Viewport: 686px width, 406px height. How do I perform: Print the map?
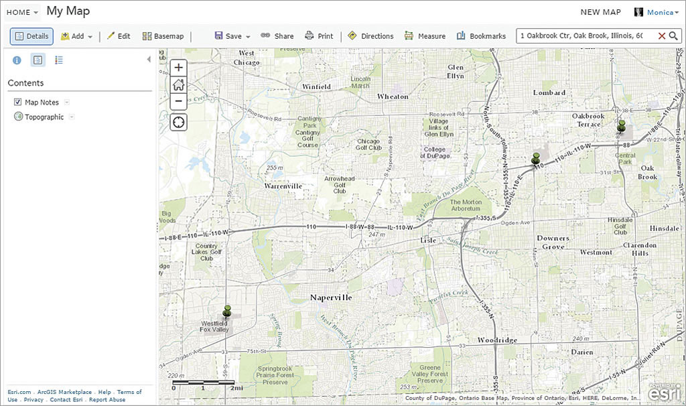(x=319, y=36)
